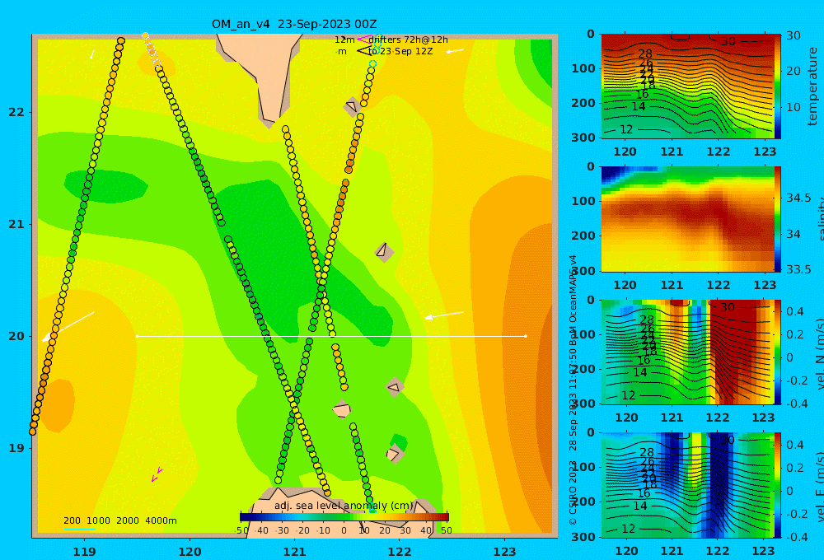Click the '1000' depth contour label
The width and height of the screenshot is (824, 560).
(x=98, y=520)
